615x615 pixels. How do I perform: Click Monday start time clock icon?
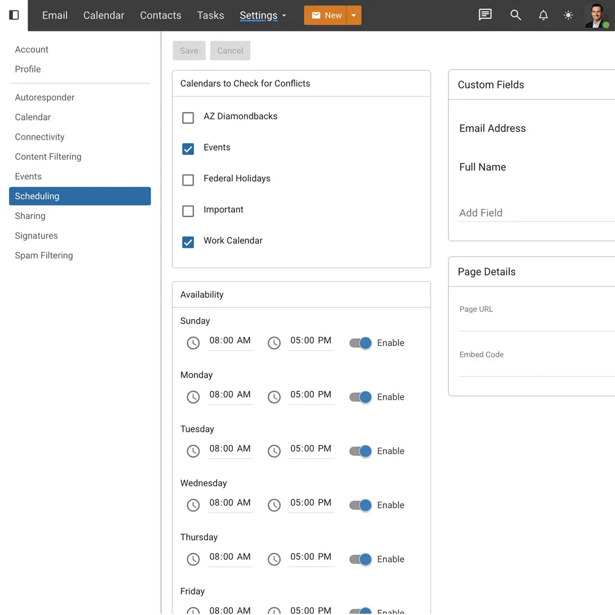click(193, 397)
